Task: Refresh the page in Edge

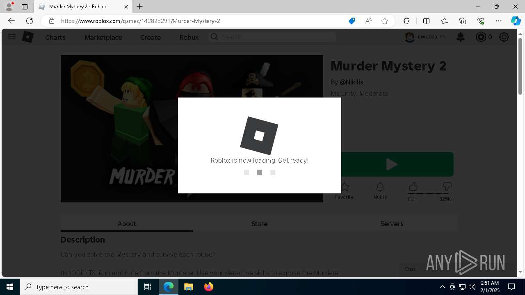Action: point(30,21)
